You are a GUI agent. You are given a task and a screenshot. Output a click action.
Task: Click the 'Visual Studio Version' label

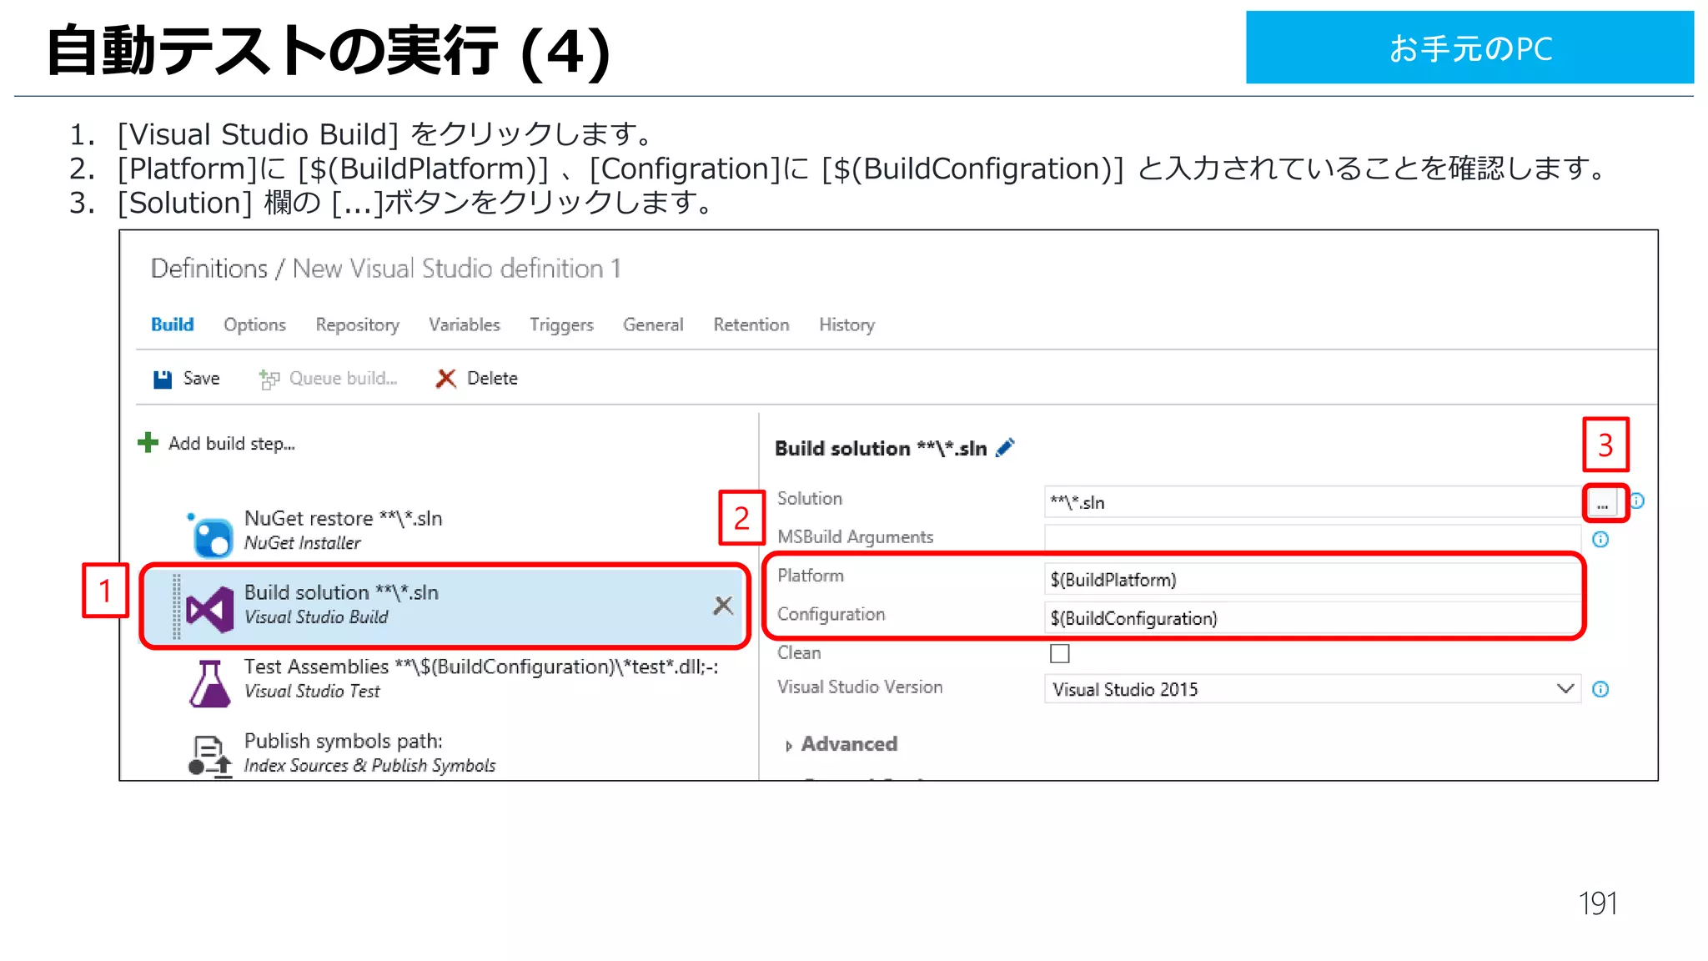[x=860, y=687]
